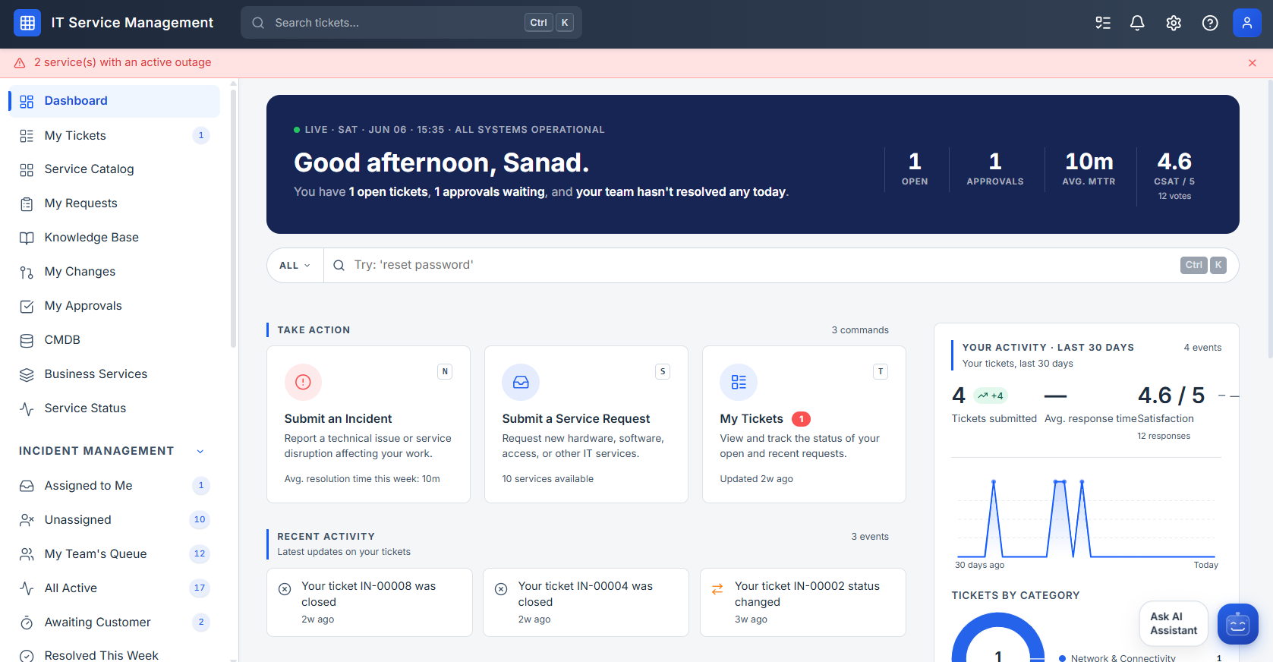Open Resolved This Week list
The width and height of the screenshot is (1273, 662).
click(x=114, y=654)
